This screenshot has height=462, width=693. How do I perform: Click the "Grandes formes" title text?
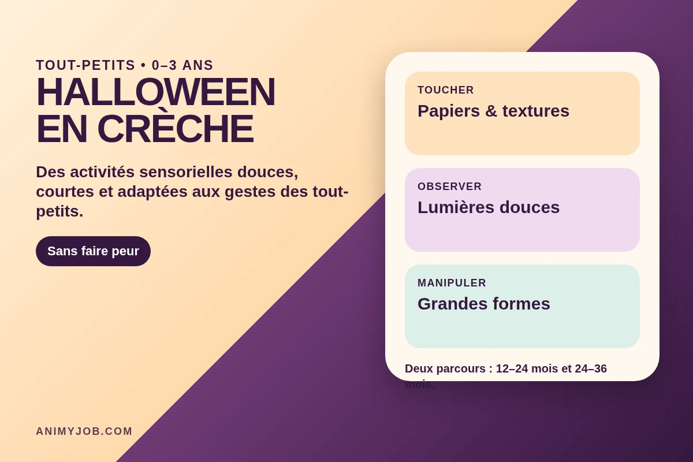[x=484, y=304]
